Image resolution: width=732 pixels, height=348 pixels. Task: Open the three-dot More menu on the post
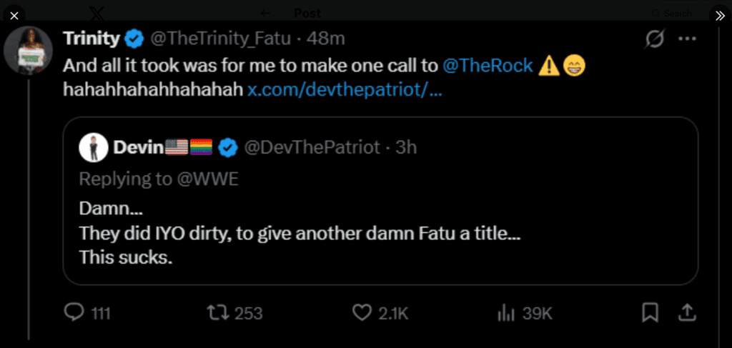(x=687, y=39)
